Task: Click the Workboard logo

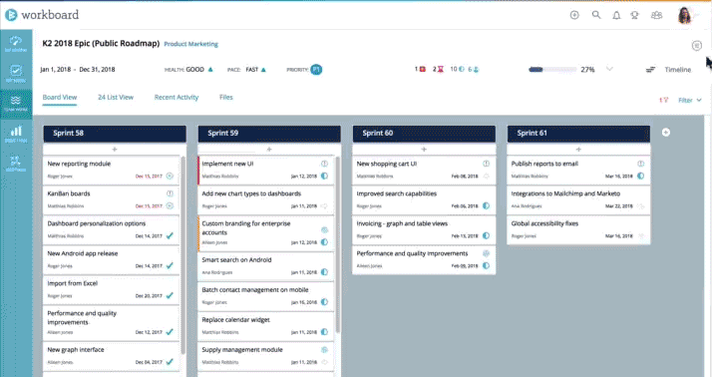Action: point(42,15)
